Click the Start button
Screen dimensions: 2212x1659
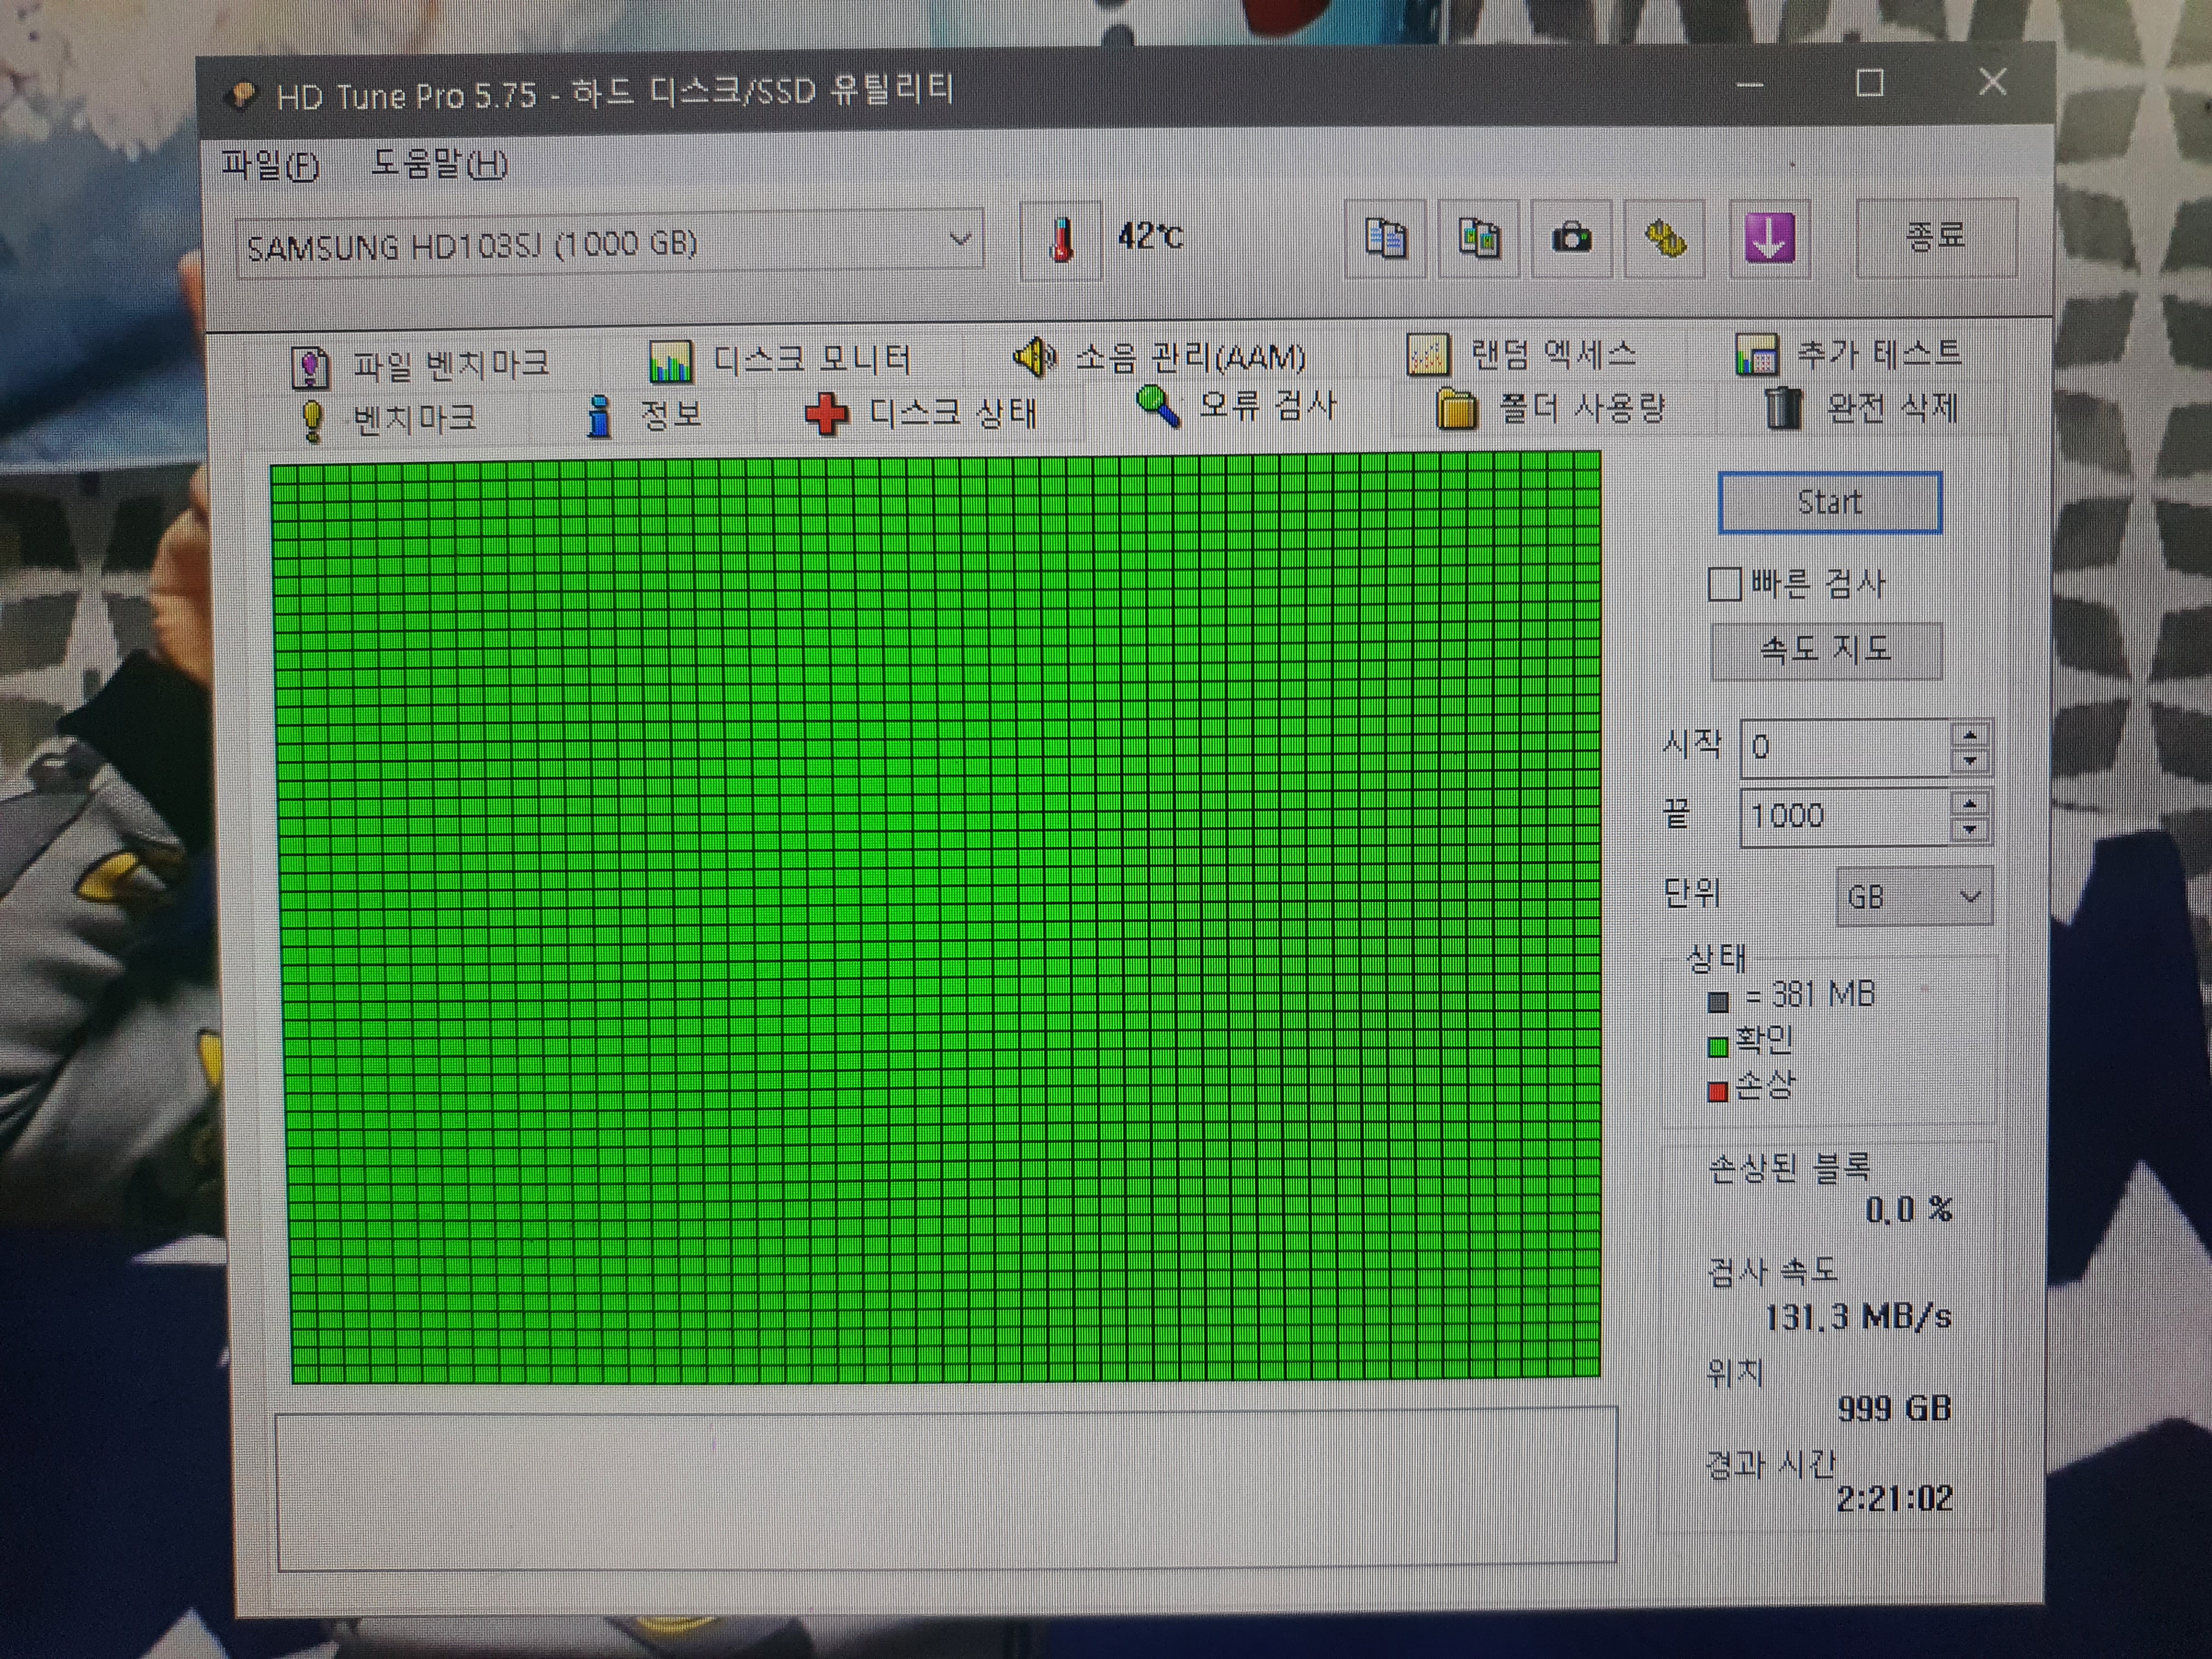[x=1829, y=503]
